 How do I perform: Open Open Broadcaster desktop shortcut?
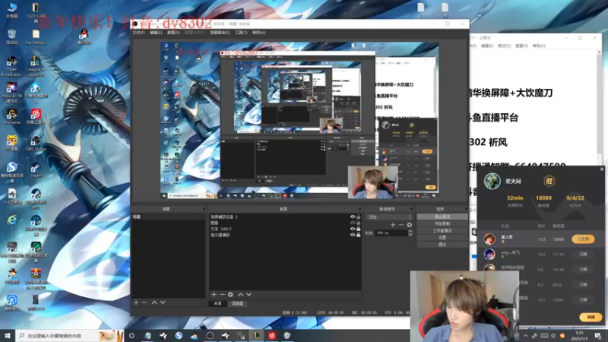(11, 66)
